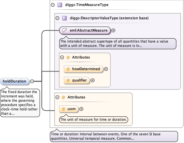Collapse the inner Attributes group with howDetermined

(62, 57)
